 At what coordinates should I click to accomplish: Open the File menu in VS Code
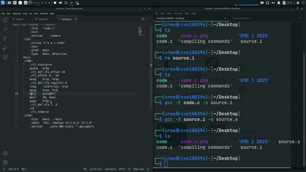click(x=3, y=14)
